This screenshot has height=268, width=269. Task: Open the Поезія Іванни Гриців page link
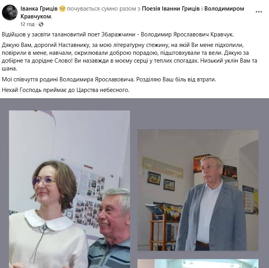click(171, 9)
